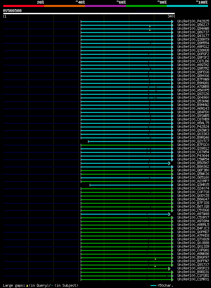Open hit UniRef100_Q94AW8

pos(193,29)
